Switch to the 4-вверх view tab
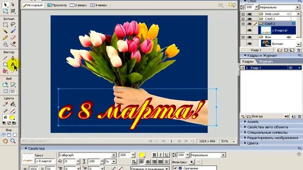Viewport: 303px width, 170px height. (99, 5)
